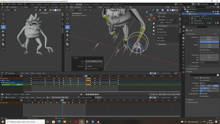
Task: Toggle camera view gizmo in viewport
Action: (x=154, y=31)
